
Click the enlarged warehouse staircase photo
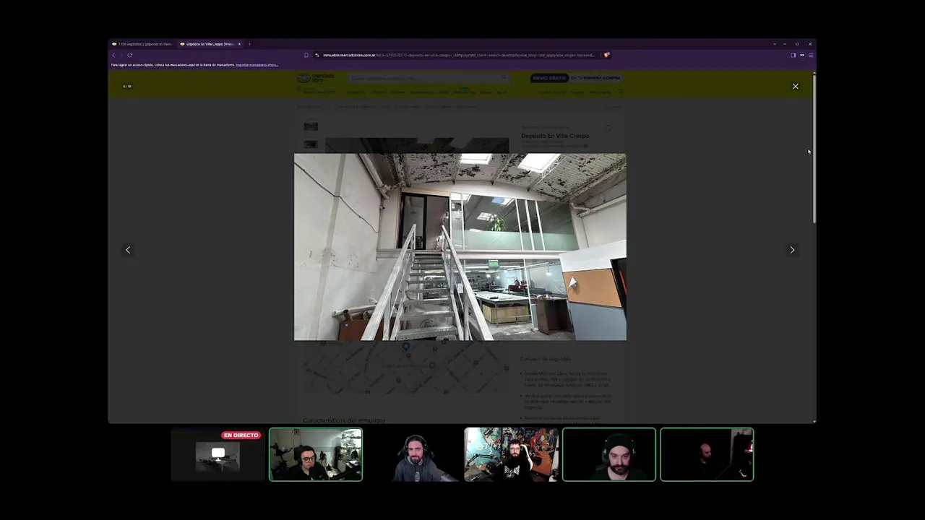[460, 246]
